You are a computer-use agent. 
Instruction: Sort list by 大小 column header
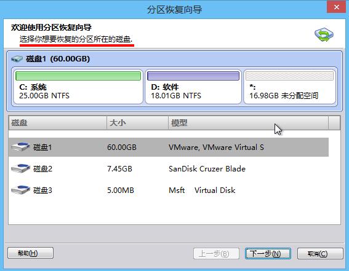coord(137,123)
